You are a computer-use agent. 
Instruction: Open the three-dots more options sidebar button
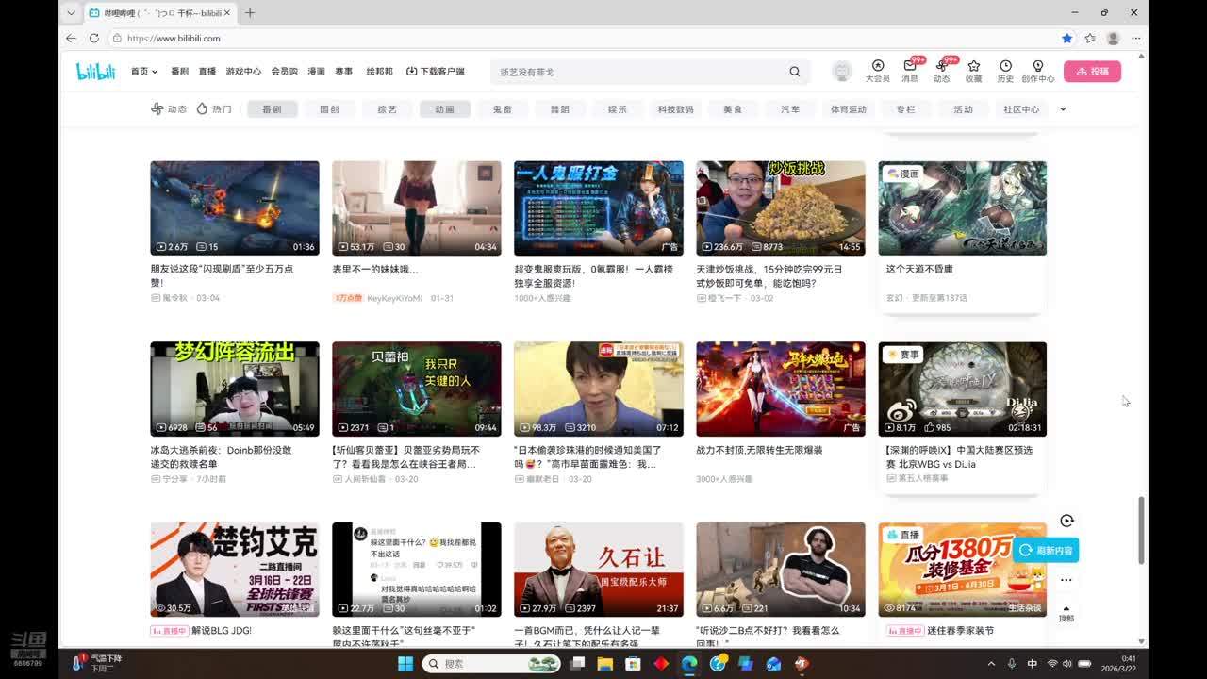coord(1066,580)
